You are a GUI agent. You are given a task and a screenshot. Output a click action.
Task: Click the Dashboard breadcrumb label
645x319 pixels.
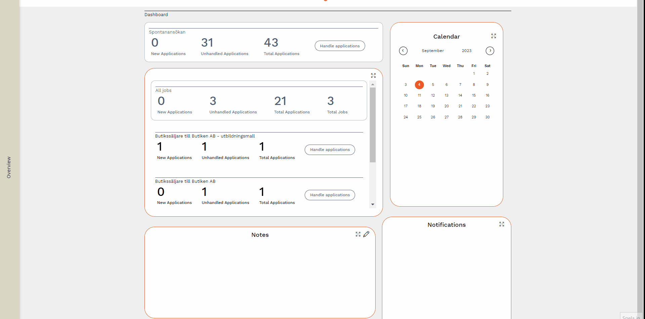pyautogui.click(x=156, y=15)
